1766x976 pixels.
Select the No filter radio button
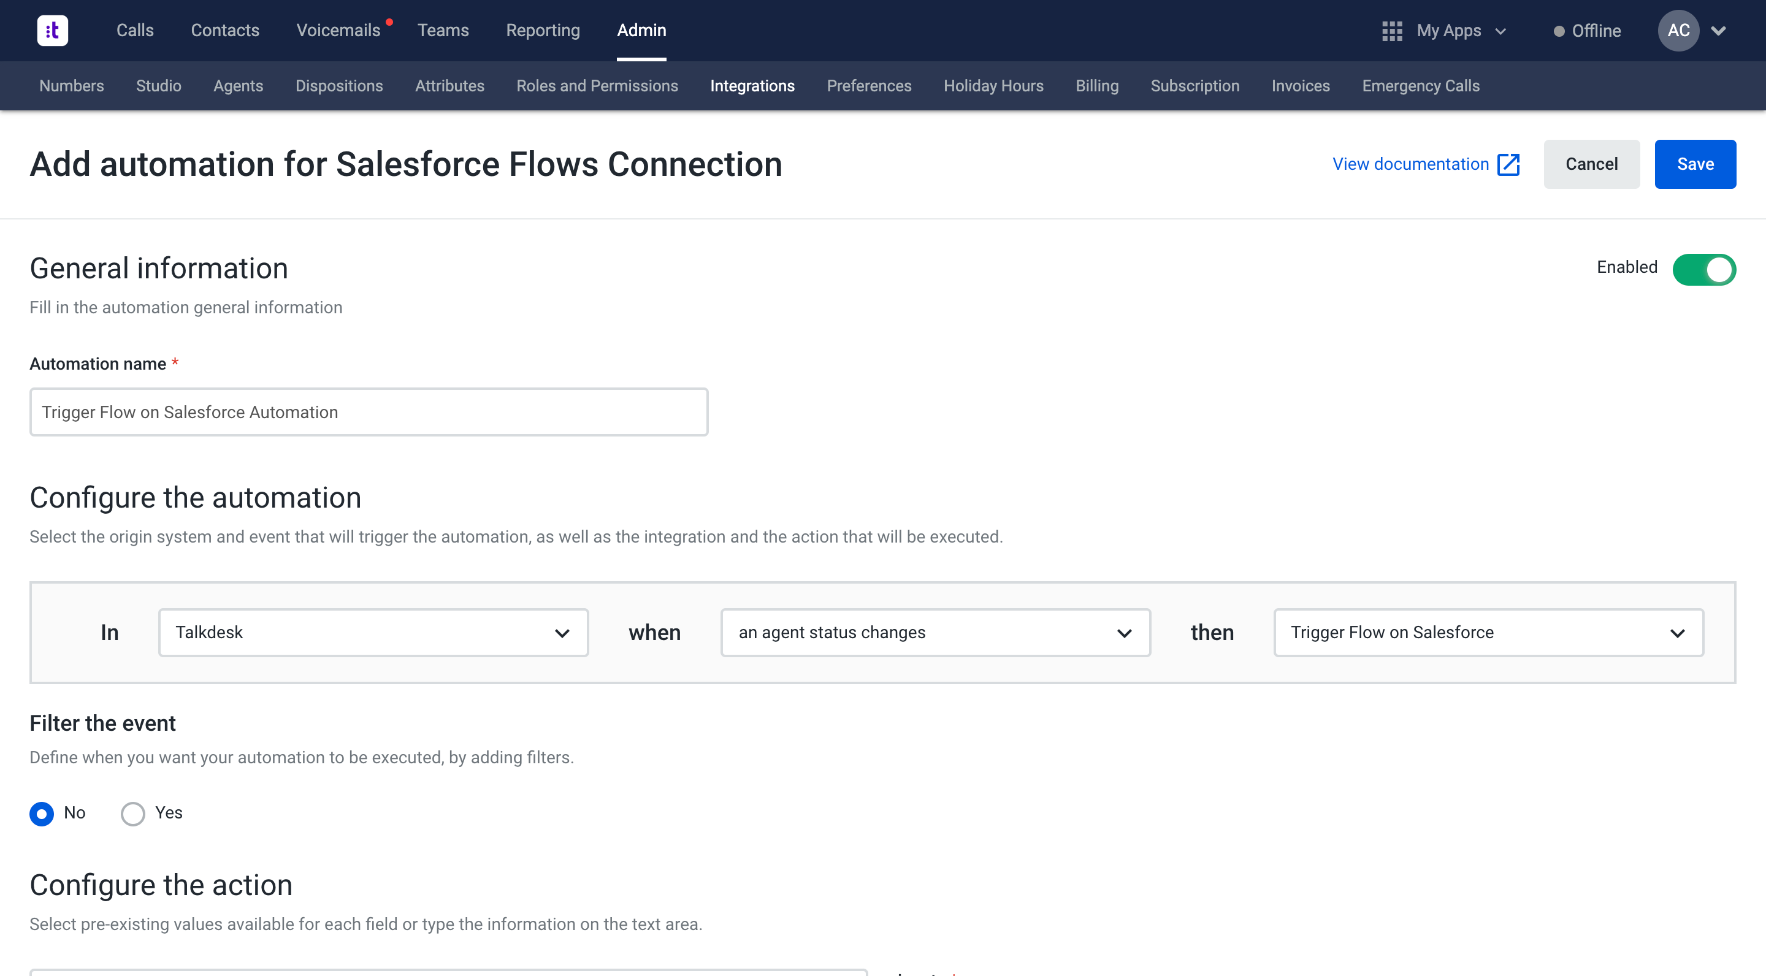[x=42, y=814]
